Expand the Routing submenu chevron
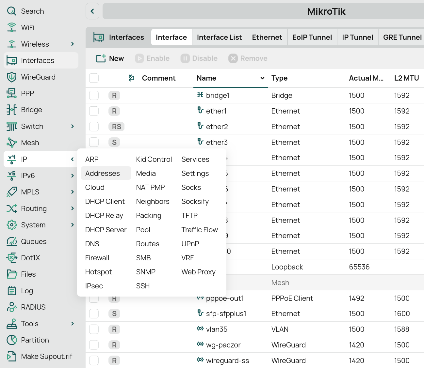The image size is (424, 368). pos(73,208)
